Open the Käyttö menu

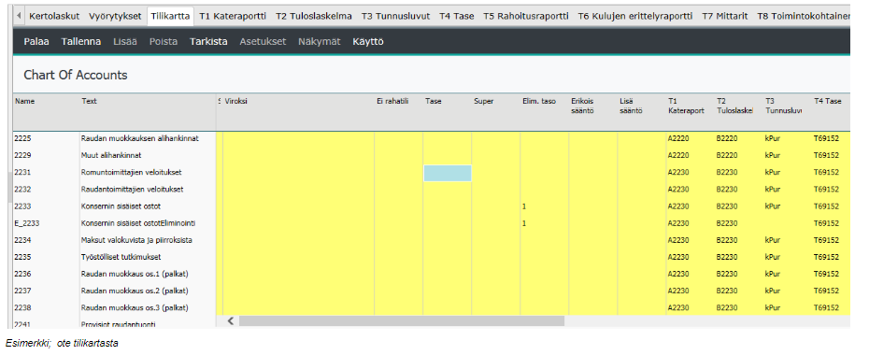click(x=368, y=41)
